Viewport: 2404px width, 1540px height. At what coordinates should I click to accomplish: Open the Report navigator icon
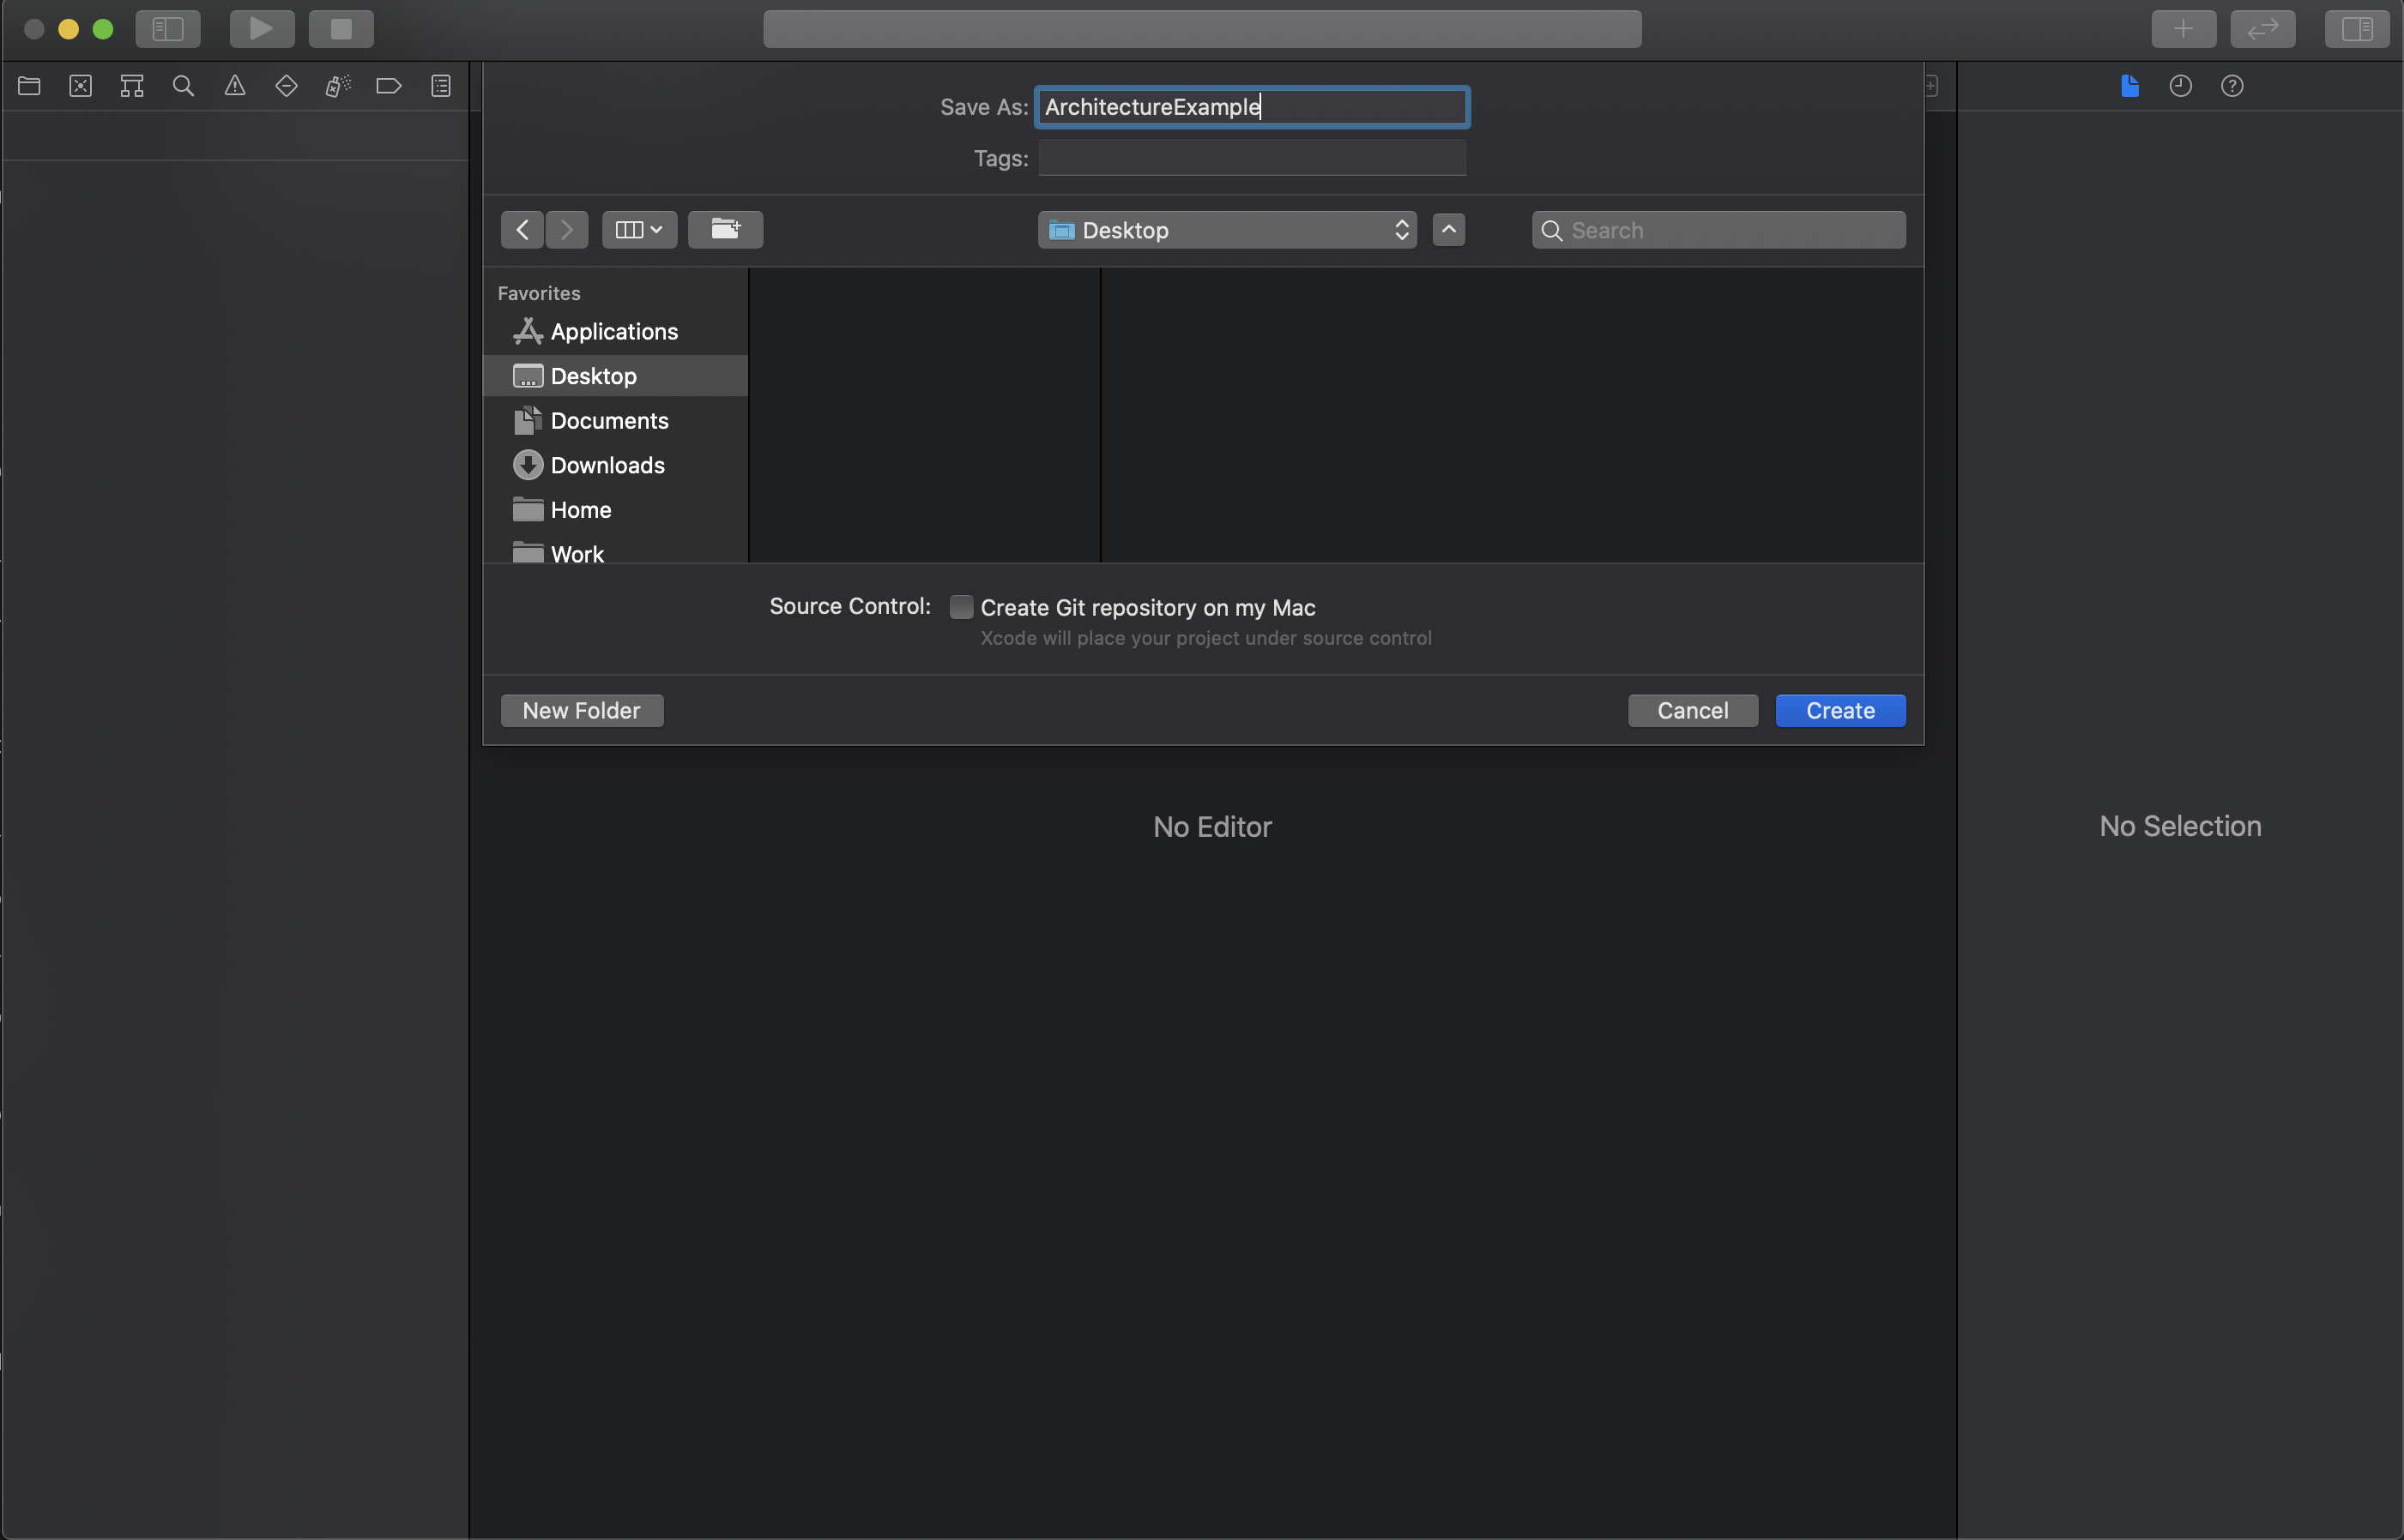coord(441,86)
